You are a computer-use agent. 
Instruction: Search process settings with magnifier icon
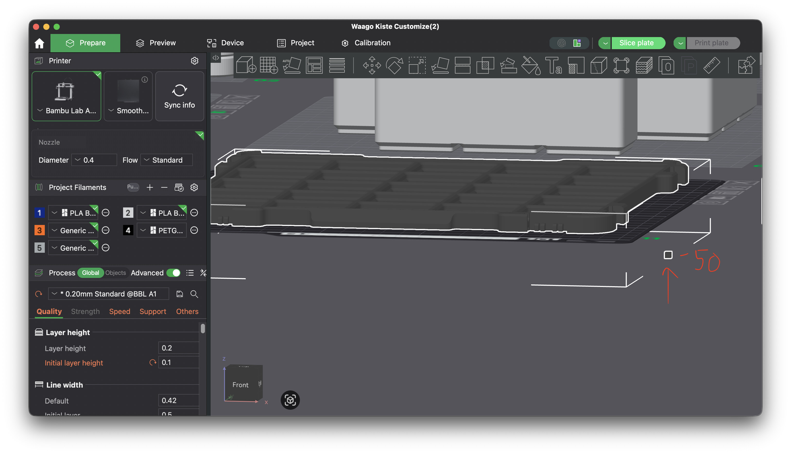pos(194,294)
